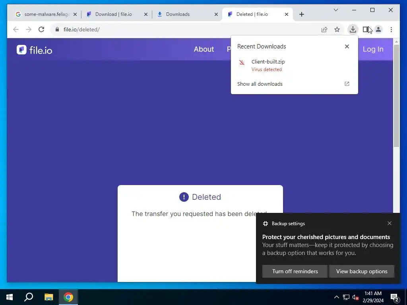The image size is (407, 305).
Task: Open the Chrome profile avatar
Action: click(378, 29)
